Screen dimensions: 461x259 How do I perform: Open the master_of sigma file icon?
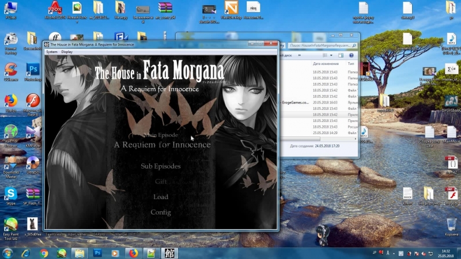click(451, 73)
